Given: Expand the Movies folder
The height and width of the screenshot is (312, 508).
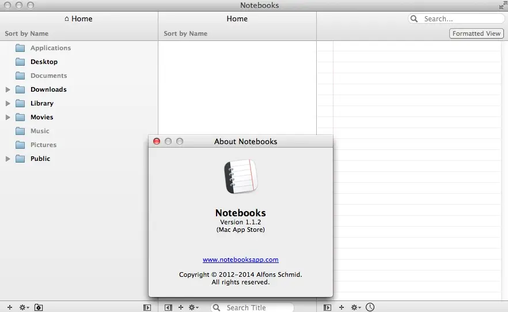Looking at the screenshot, I should click(8, 118).
